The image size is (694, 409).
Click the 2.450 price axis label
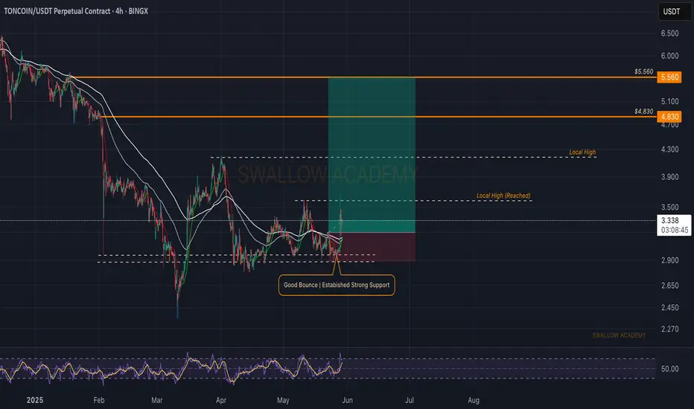coord(669,307)
